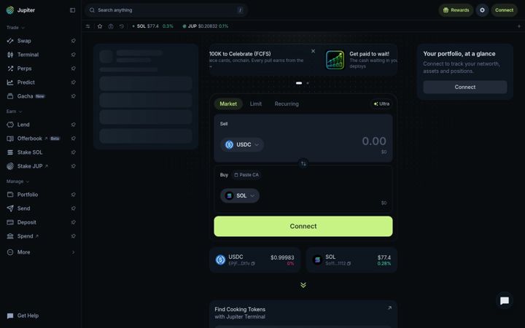The width and height of the screenshot is (525, 328).
Task: Open the SOL buy token dropdown
Action: (240, 196)
